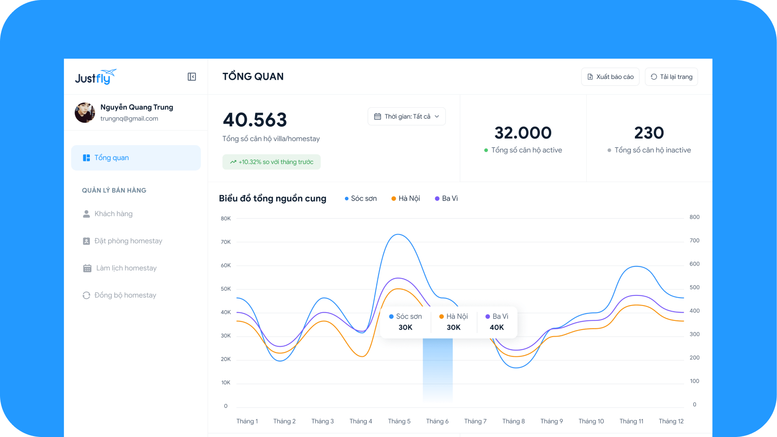Click the Tổng quan dashboard icon
The image size is (777, 437).
tap(86, 158)
